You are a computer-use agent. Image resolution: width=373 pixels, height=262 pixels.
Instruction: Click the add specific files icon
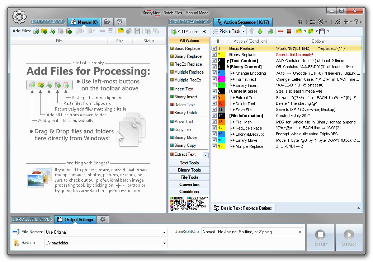pos(36,31)
